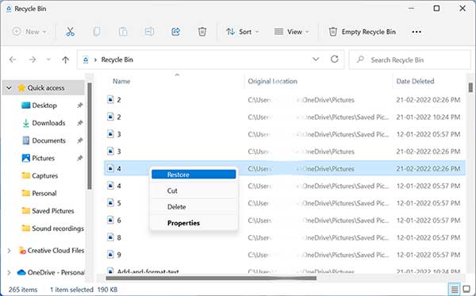The width and height of the screenshot is (476, 296).
Task: Choose Properties from the context menu
Action: [194, 223]
